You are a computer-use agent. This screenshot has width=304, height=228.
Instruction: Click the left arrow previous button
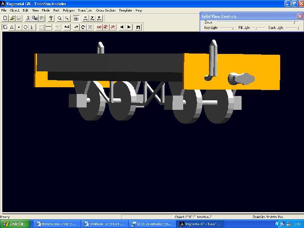point(122,27)
